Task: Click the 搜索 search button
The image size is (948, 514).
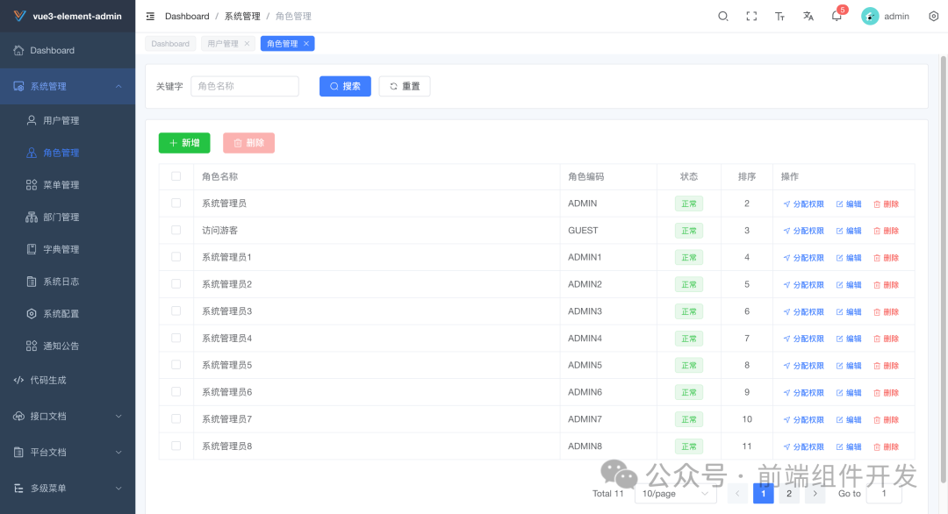Action: click(345, 85)
